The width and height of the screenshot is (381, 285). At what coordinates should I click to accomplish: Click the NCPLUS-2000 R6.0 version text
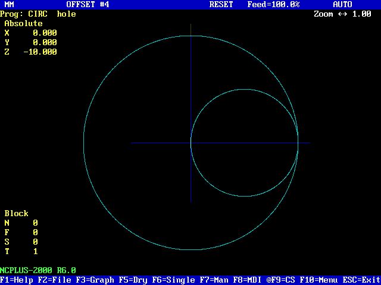point(38,271)
